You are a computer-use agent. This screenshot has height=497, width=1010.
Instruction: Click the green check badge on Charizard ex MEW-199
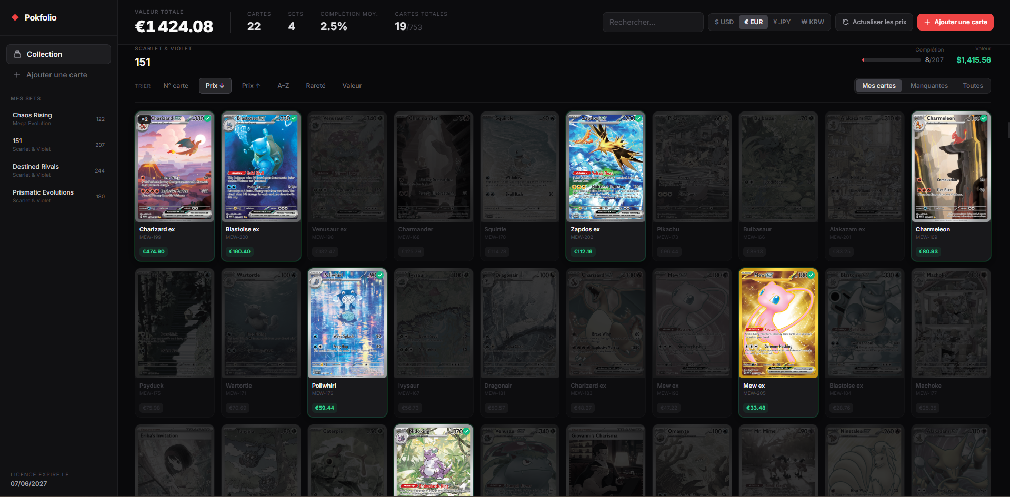point(208,118)
